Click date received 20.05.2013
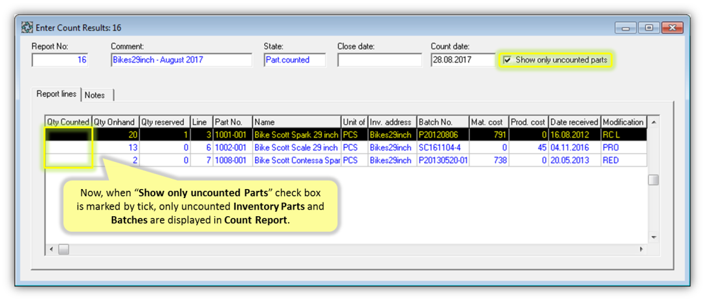Image resolution: width=705 pixels, height=301 pixels. (x=575, y=161)
